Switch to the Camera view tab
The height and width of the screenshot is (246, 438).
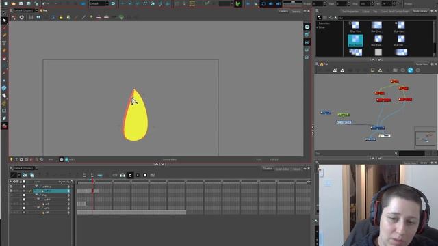tap(283, 11)
